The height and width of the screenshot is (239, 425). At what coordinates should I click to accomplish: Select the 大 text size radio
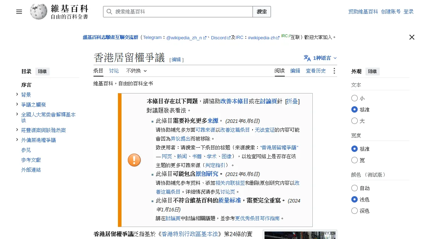[355, 121]
